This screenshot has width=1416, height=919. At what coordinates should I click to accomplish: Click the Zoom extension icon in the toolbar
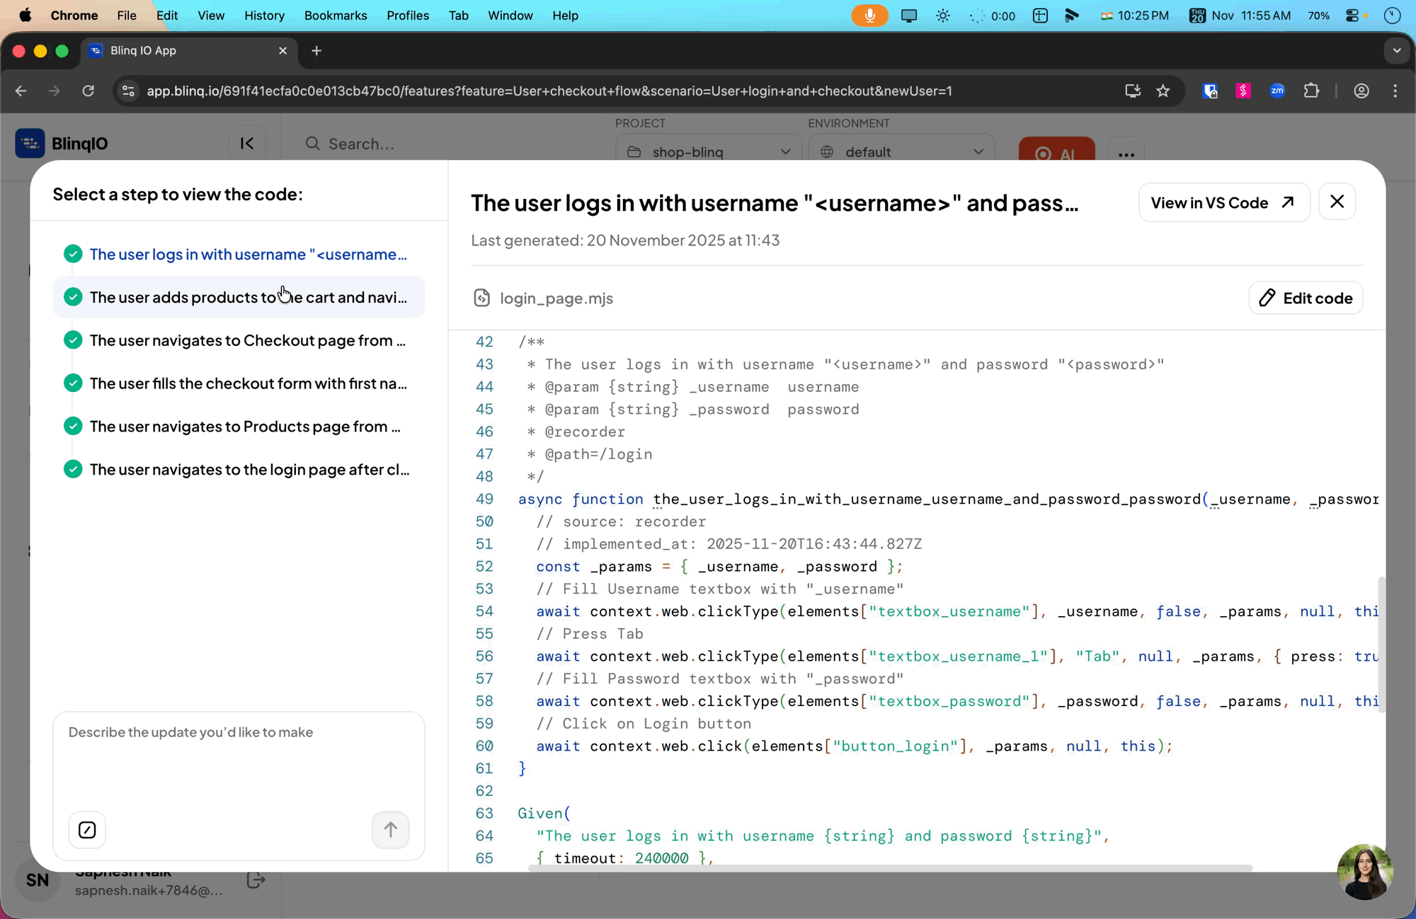(1277, 91)
